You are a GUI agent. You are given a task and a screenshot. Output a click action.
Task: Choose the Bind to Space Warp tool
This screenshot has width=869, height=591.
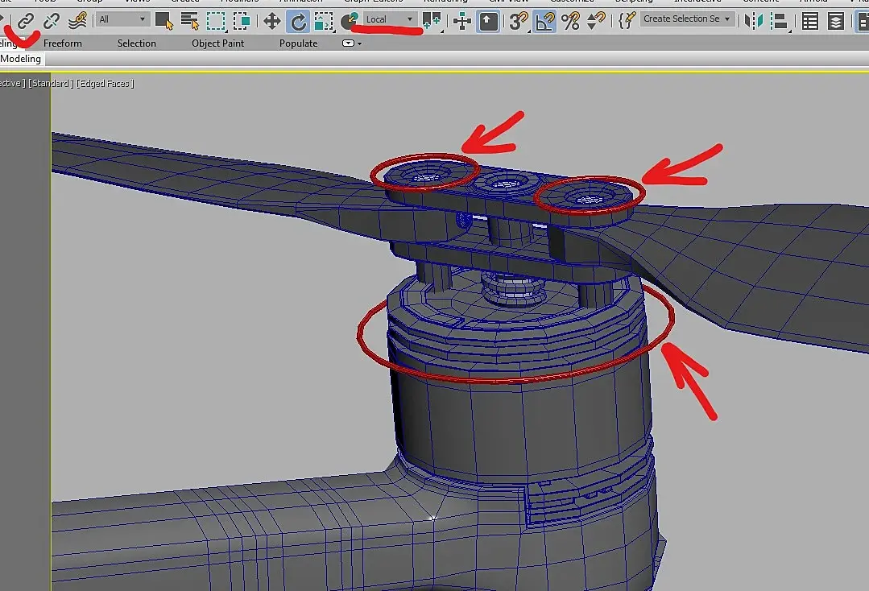(x=77, y=20)
